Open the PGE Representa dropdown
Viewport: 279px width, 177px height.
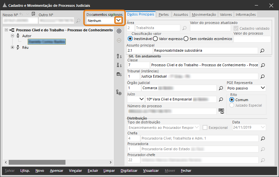(263, 88)
